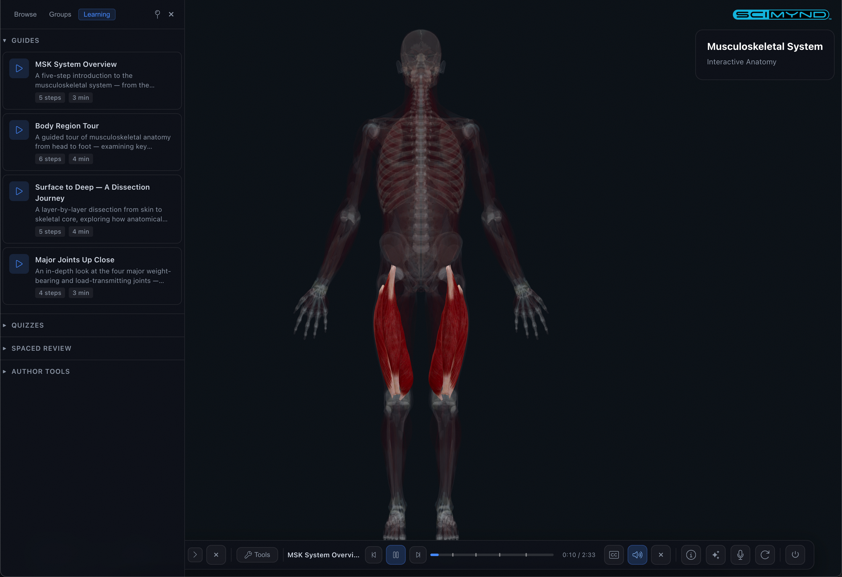Viewport: 842px width, 577px height.
Task: Pin the side panel with pin icon
Action: pyautogui.click(x=157, y=14)
